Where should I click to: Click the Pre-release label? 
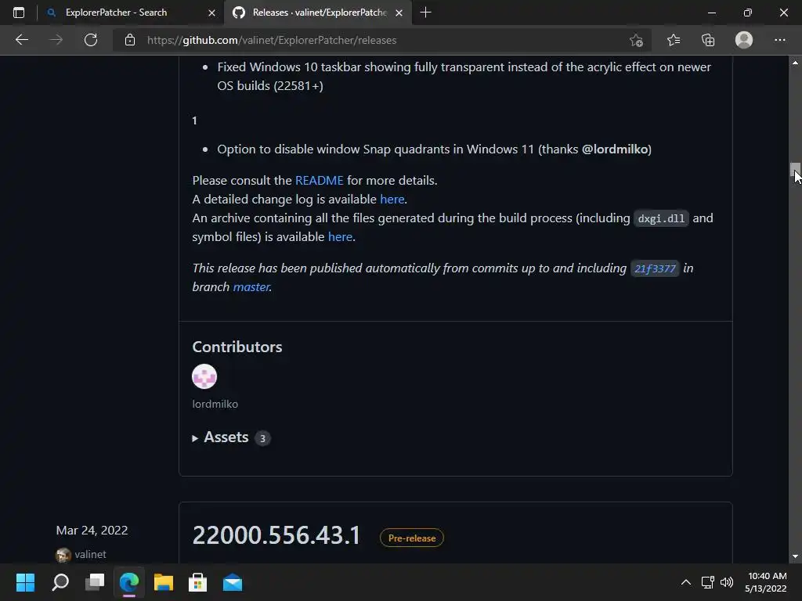coord(412,538)
